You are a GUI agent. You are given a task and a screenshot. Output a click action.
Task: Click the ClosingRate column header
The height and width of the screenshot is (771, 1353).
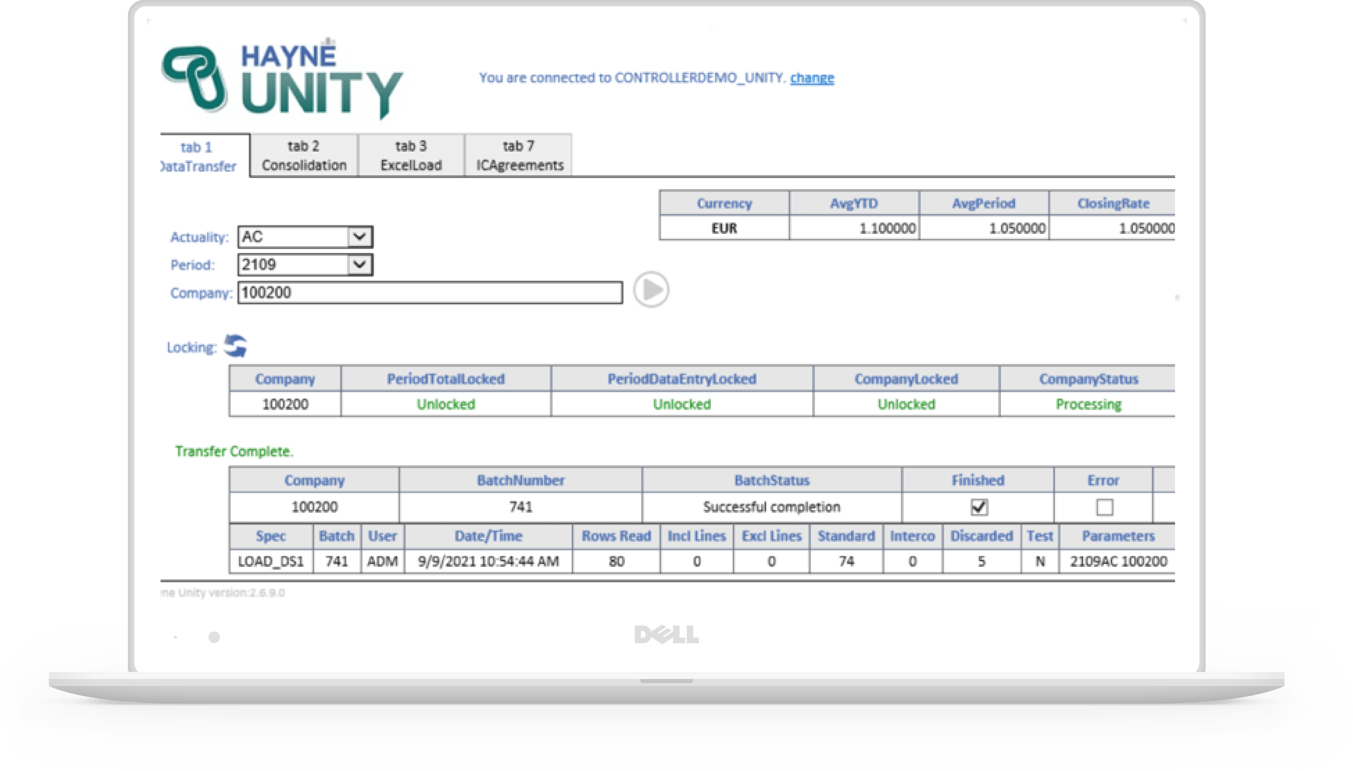[x=1113, y=203]
